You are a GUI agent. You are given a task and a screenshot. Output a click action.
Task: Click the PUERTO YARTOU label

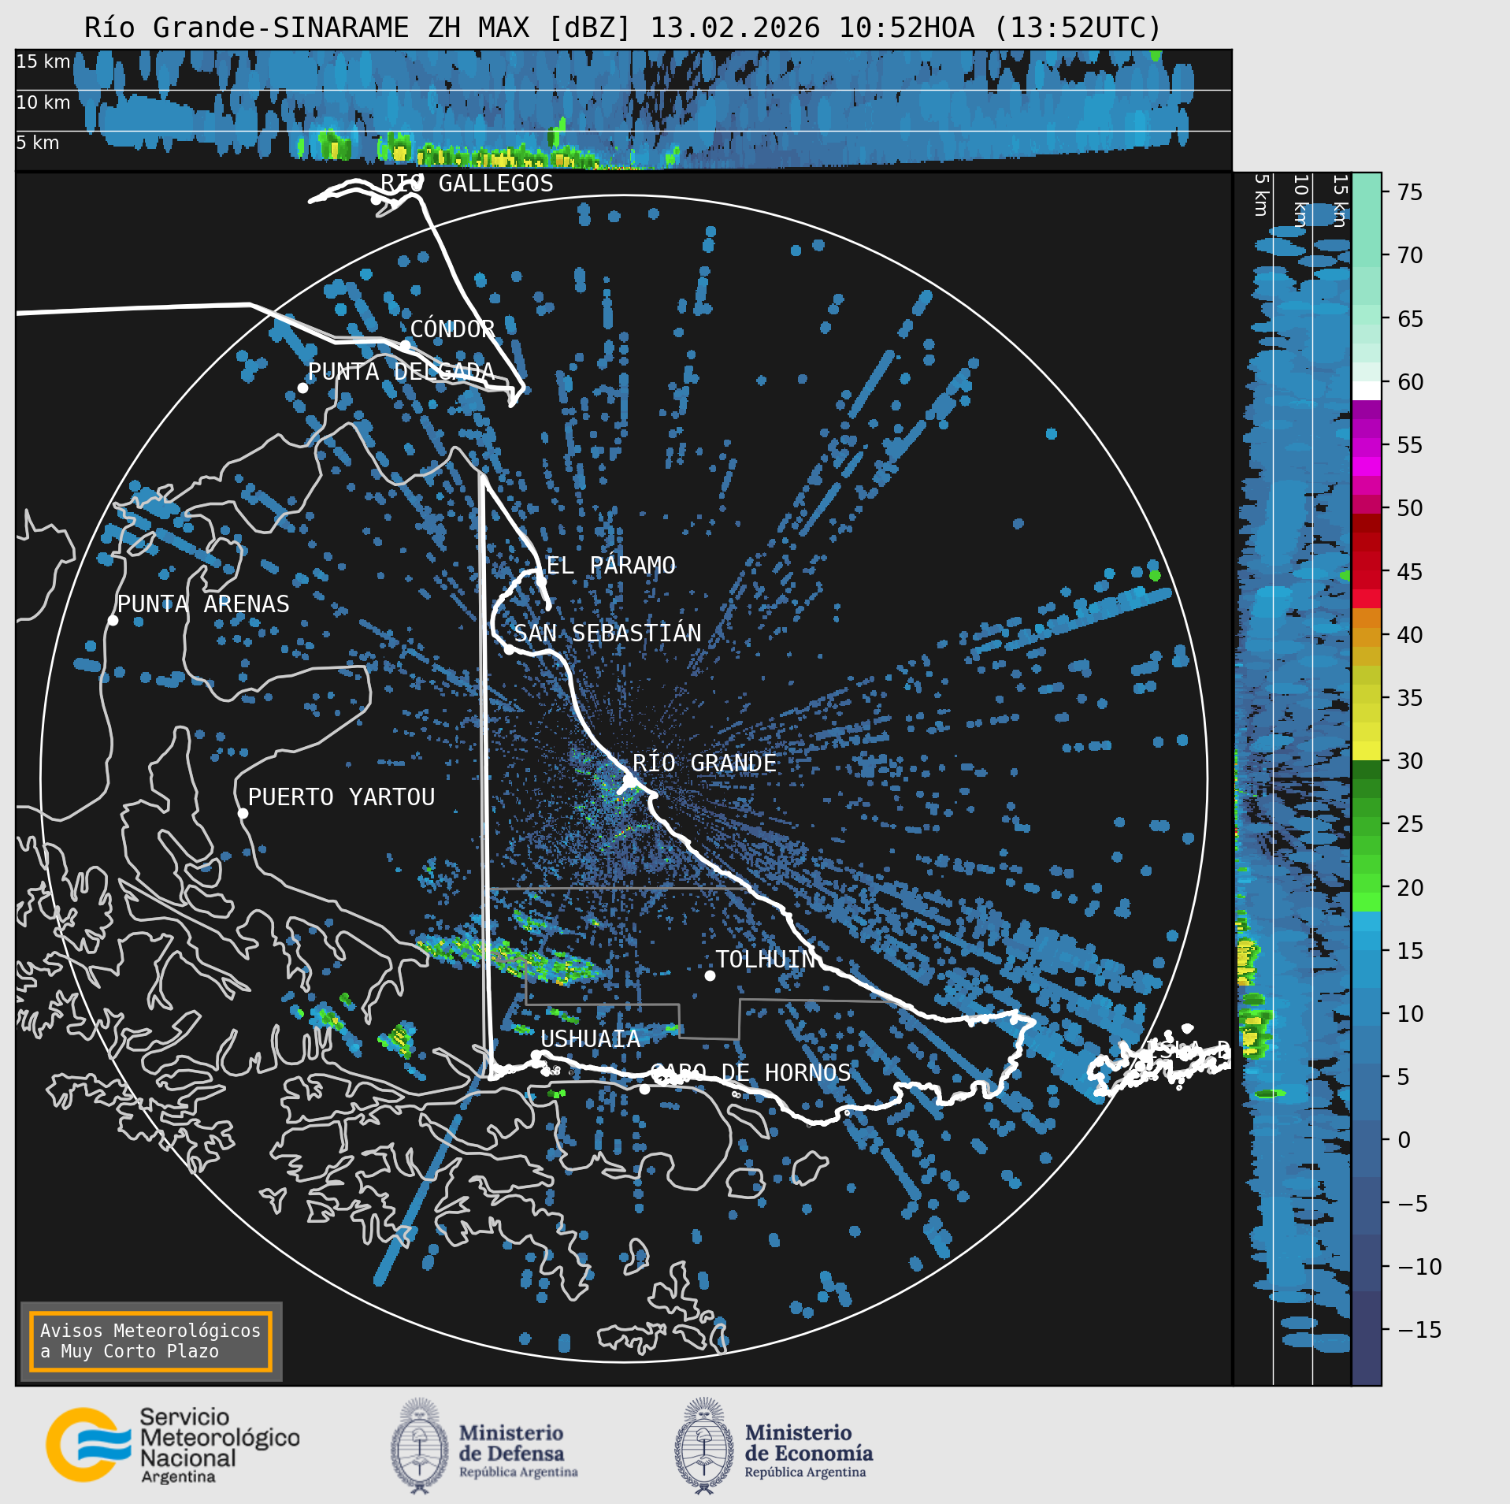coord(341,797)
